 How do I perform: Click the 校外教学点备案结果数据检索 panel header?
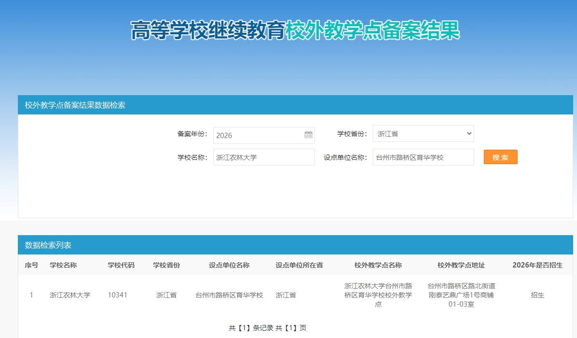[296, 105]
